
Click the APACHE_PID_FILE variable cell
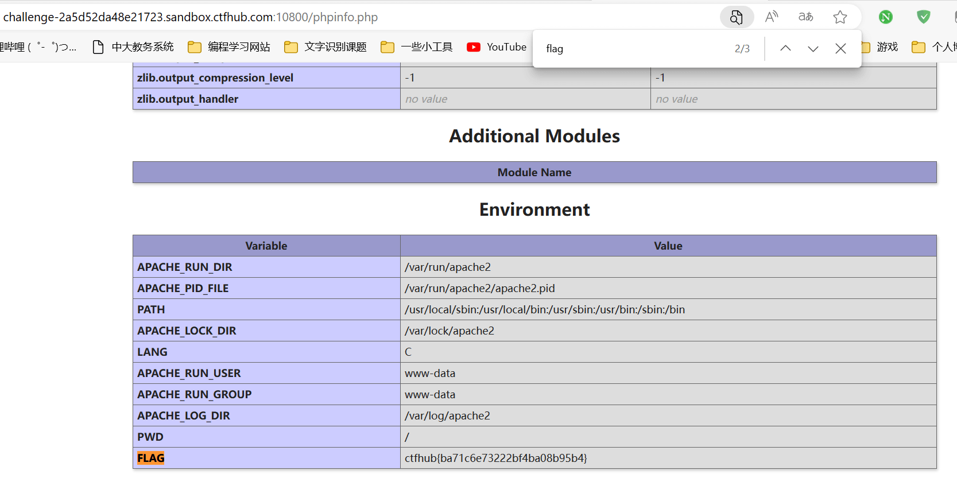(266, 288)
